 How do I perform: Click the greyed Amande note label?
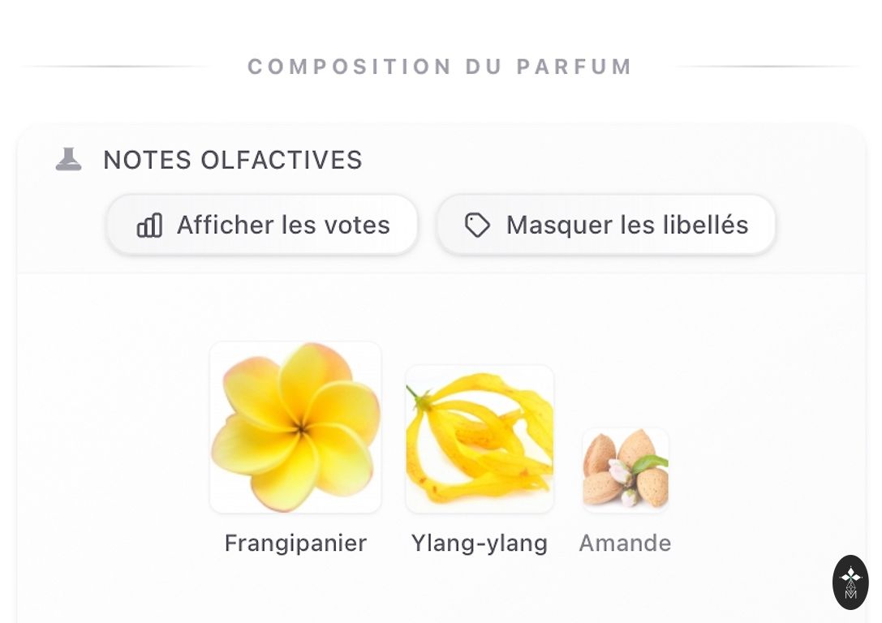tap(625, 543)
